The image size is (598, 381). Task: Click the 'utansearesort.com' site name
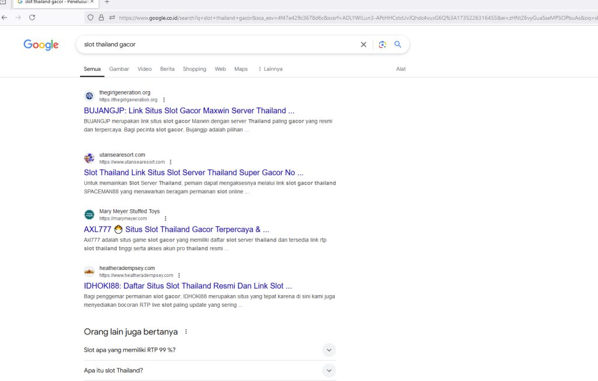click(x=122, y=155)
